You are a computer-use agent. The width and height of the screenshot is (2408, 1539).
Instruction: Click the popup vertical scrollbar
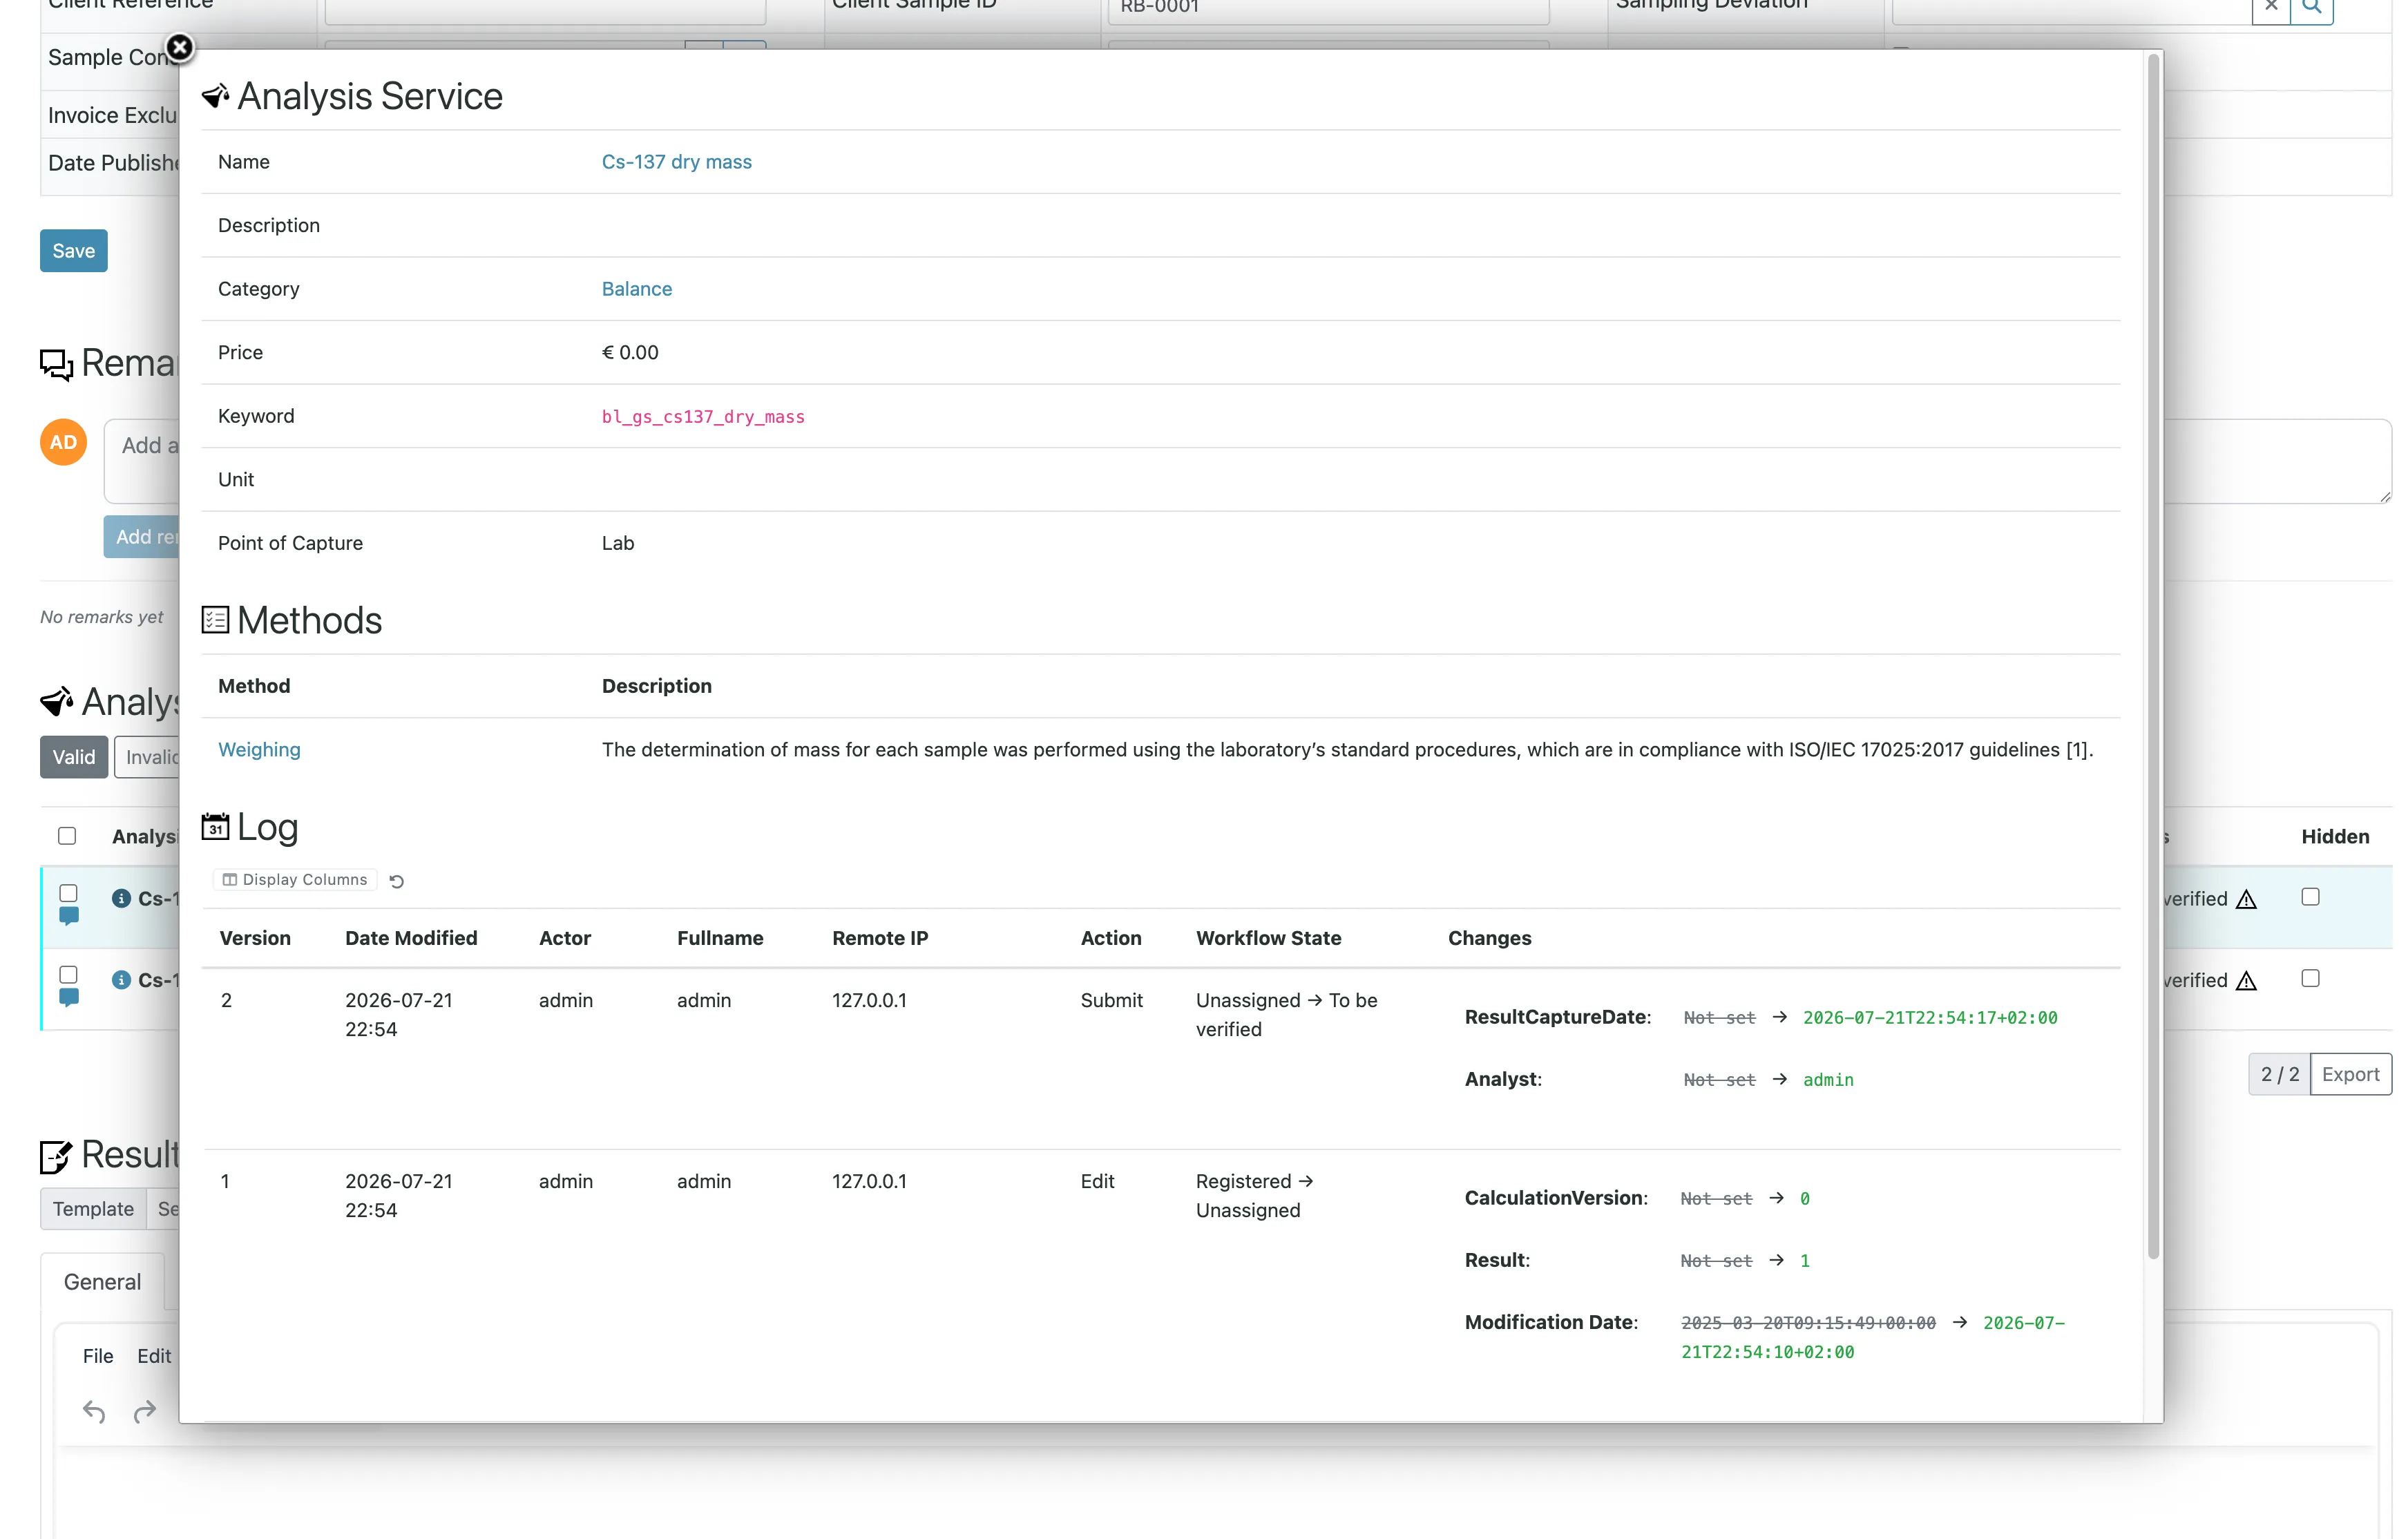[2153, 656]
